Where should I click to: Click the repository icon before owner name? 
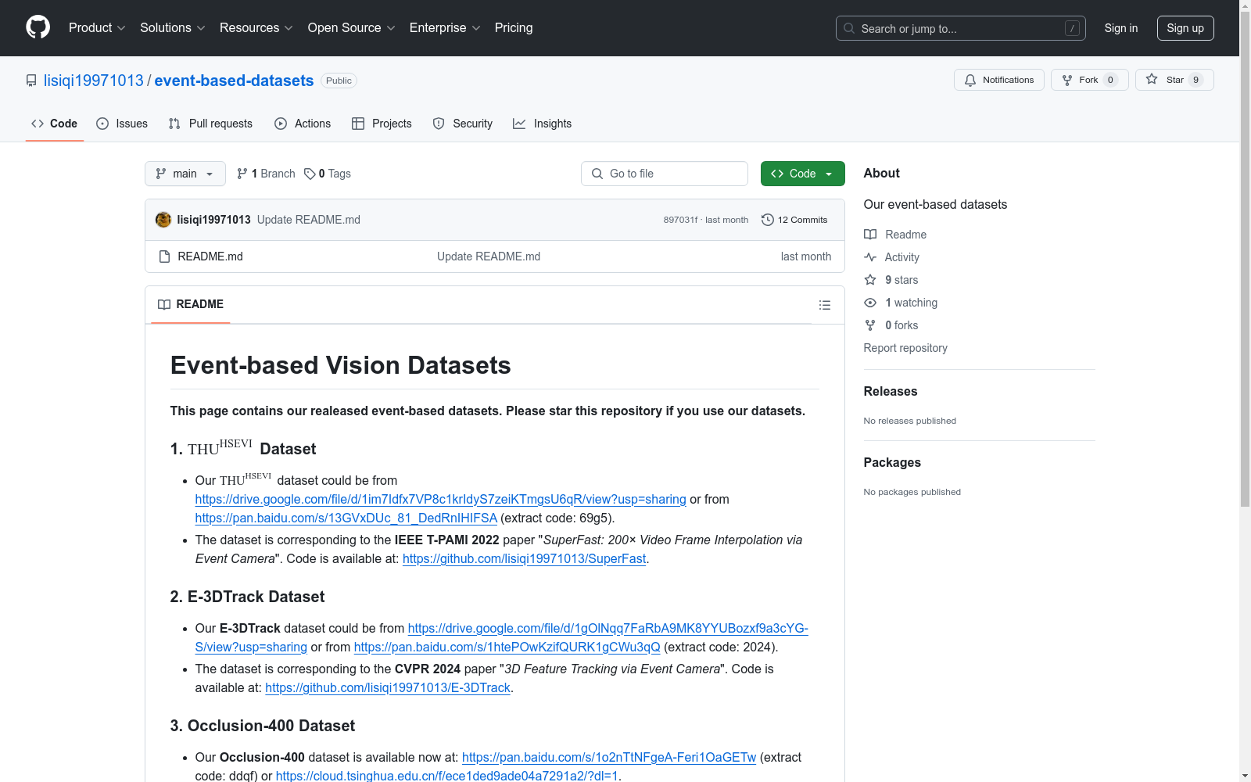31,81
